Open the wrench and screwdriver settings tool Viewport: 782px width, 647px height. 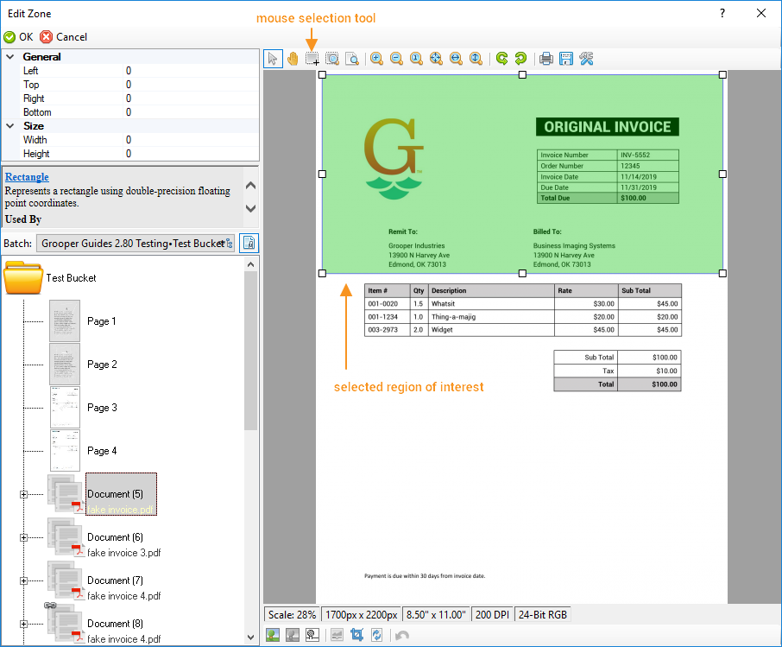[586, 59]
